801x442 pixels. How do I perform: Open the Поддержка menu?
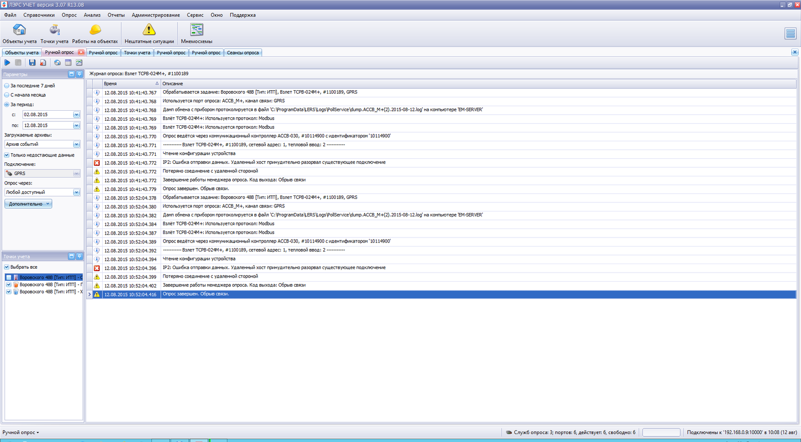[243, 15]
